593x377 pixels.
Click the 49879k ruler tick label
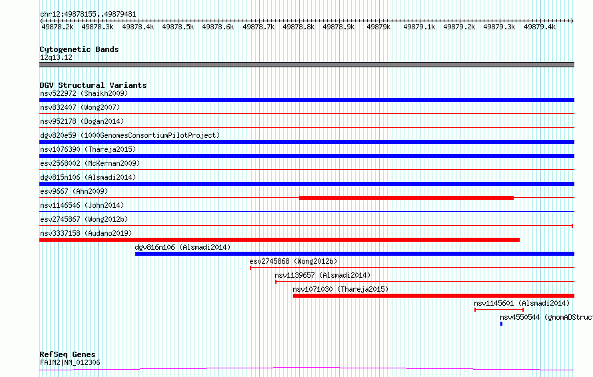tap(378, 27)
